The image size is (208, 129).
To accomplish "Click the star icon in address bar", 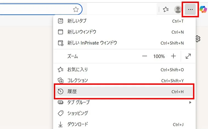I will pyautogui.click(x=76, y=10).
